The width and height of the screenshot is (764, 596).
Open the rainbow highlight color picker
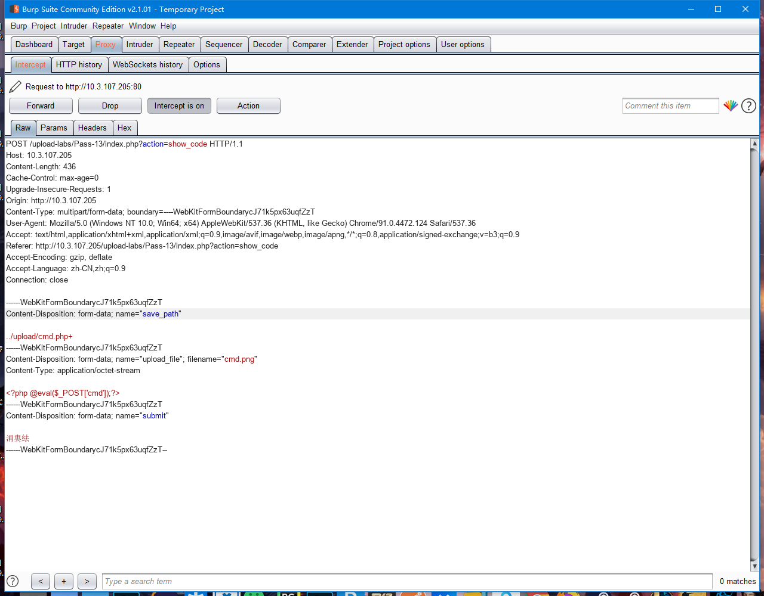point(731,105)
